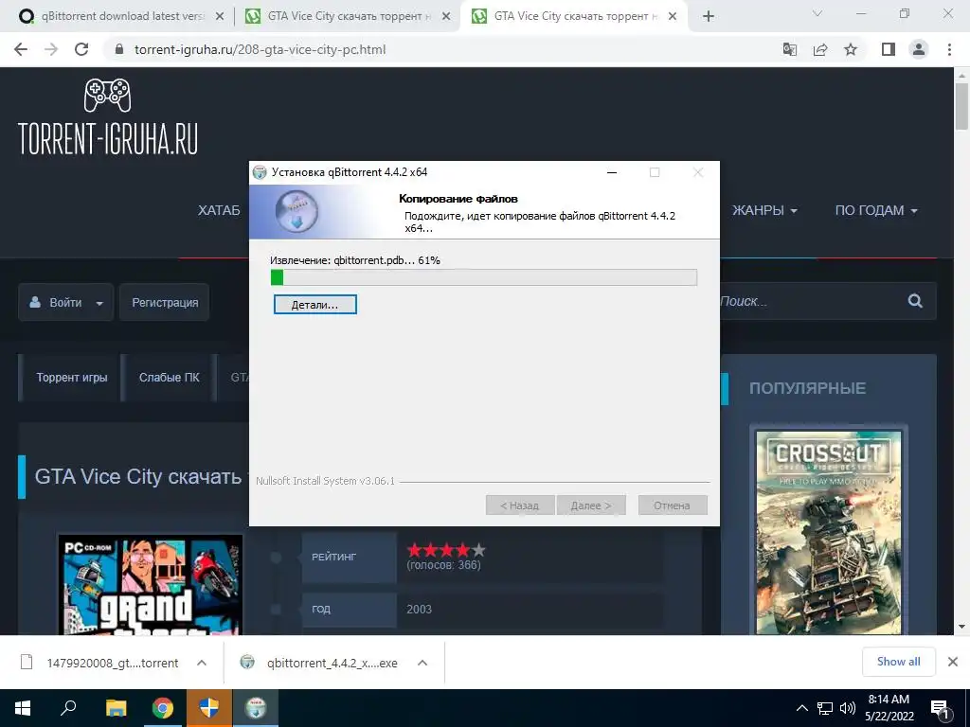Click the installer extraction progress bar
This screenshot has height=727, width=970.
[484, 277]
